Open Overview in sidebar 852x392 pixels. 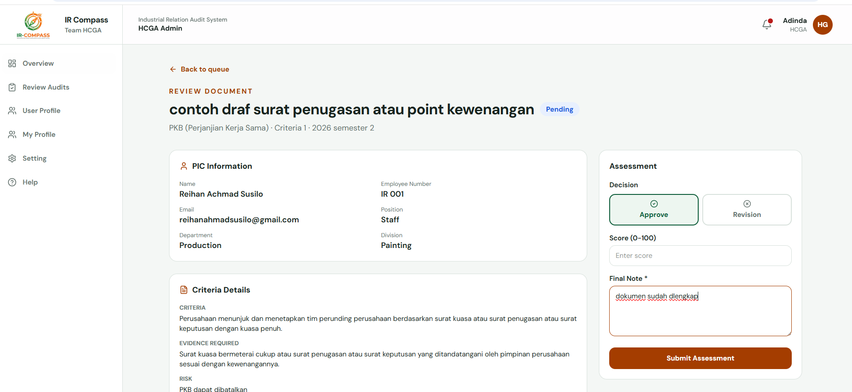click(61, 63)
